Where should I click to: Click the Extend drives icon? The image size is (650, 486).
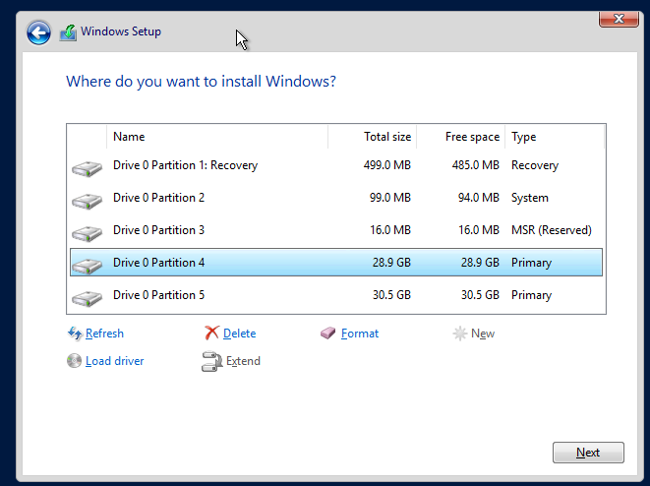click(211, 362)
